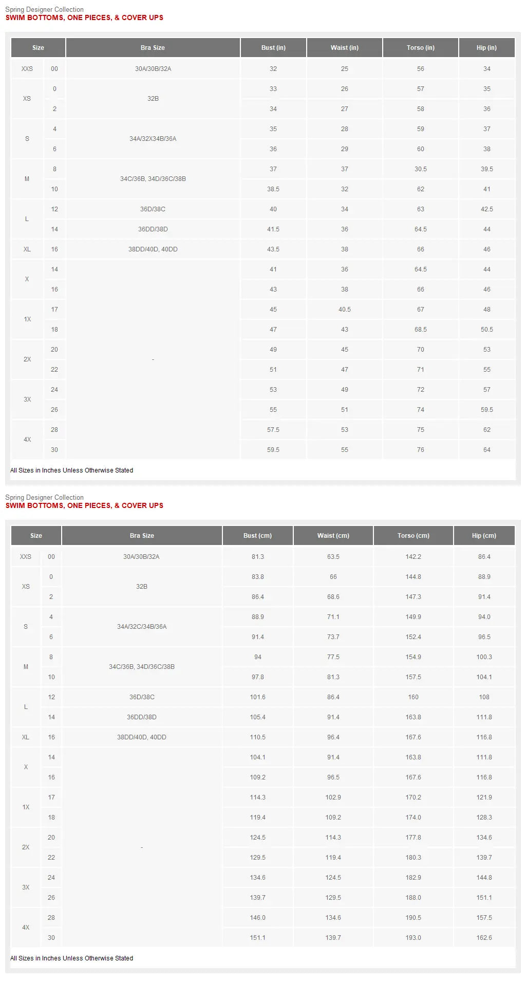Click the 193.0 torso value
The image size is (526, 981).
coord(413,938)
